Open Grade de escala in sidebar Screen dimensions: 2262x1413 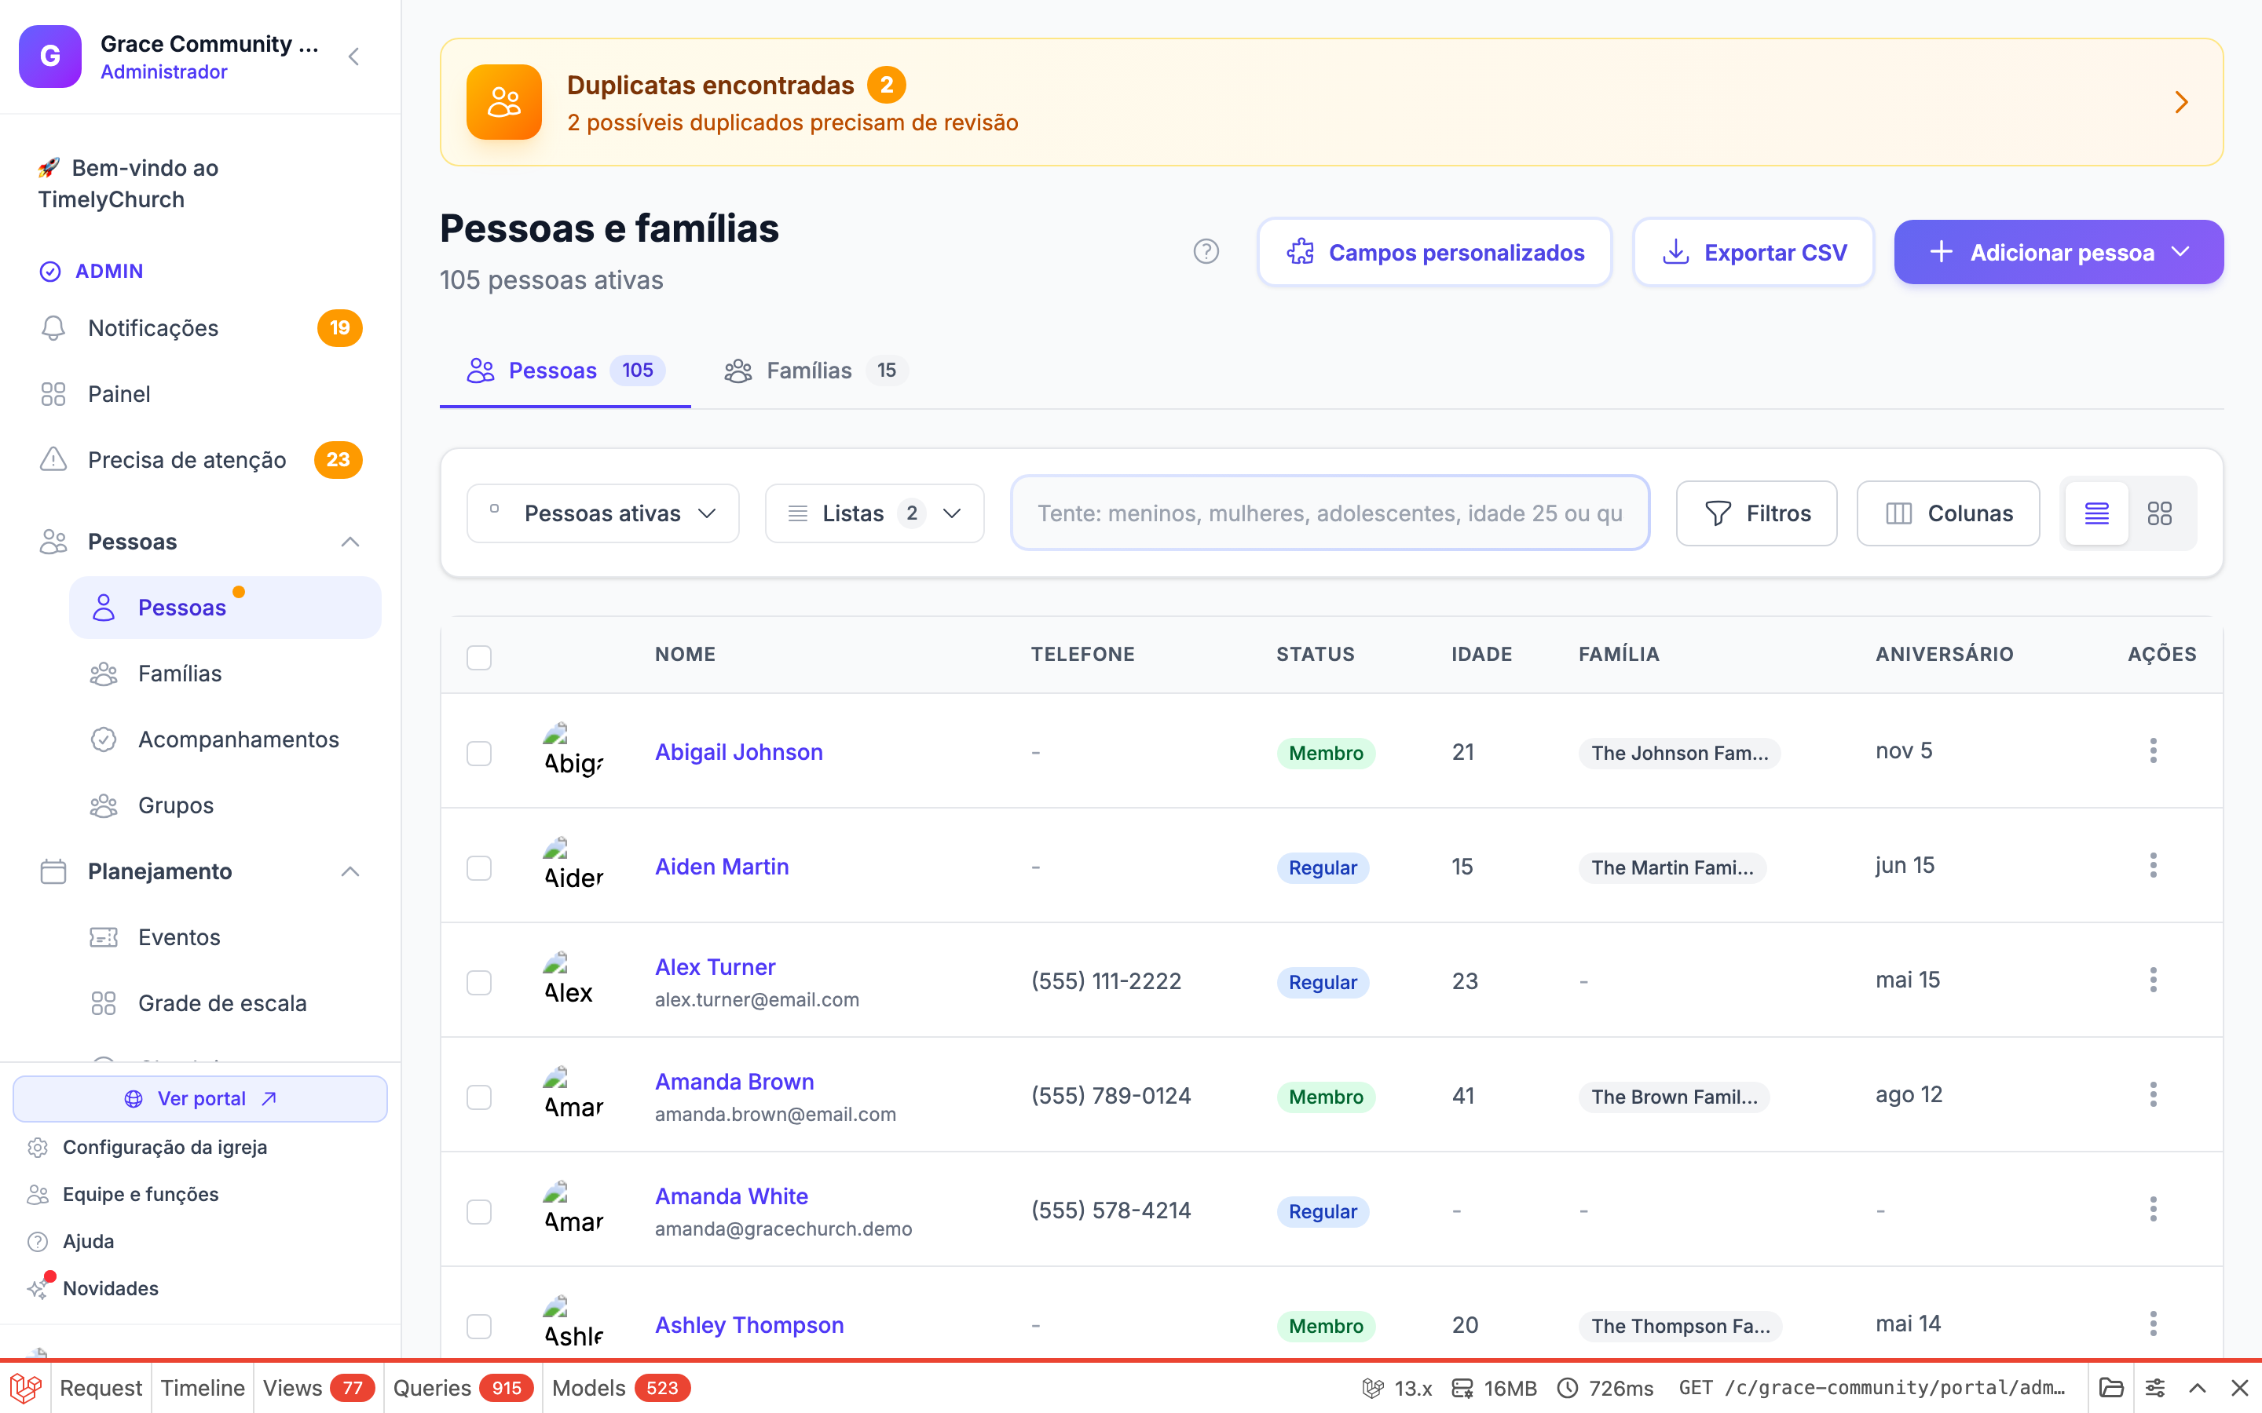[x=225, y=1002]
